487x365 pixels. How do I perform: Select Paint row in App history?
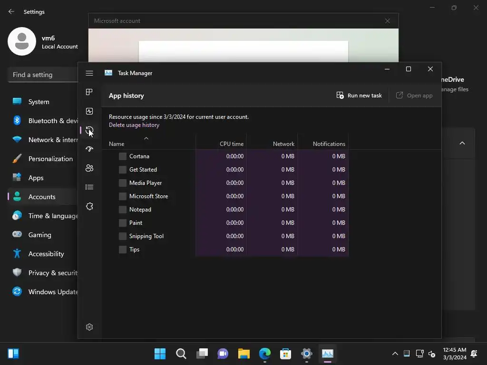click(x=225, y=223)
